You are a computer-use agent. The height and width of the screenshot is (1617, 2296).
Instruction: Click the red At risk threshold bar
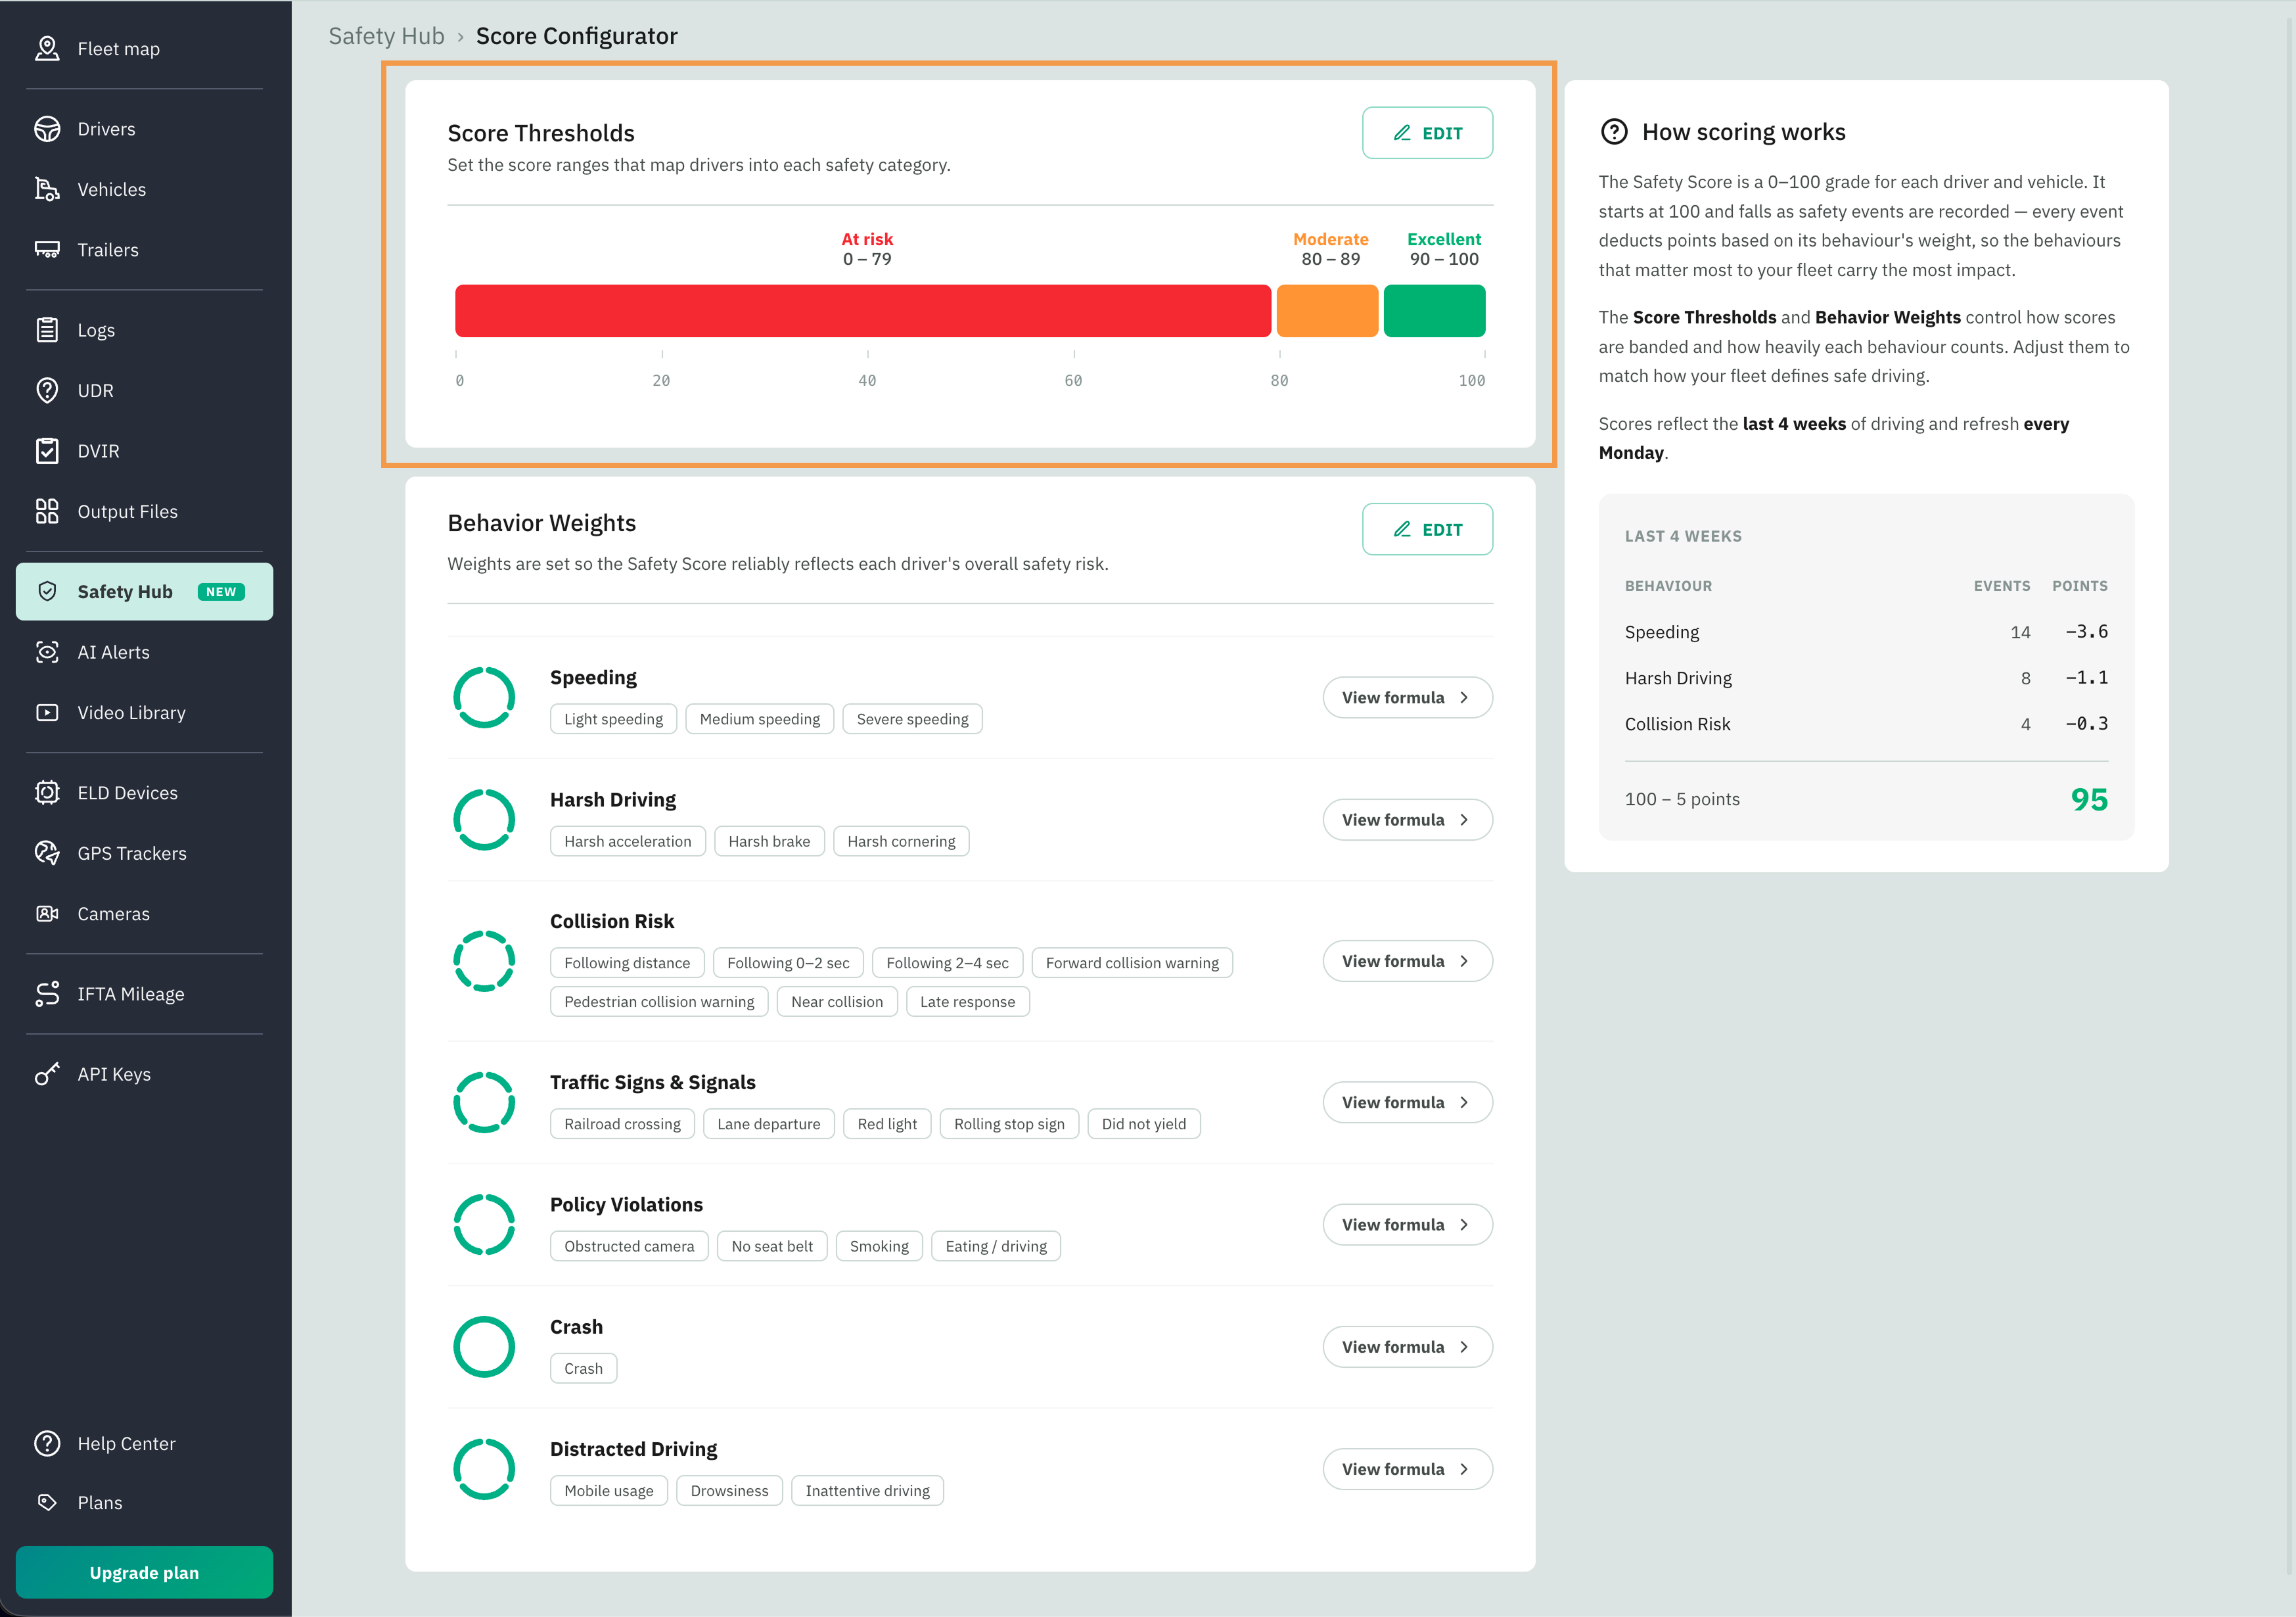pos(863,311)
